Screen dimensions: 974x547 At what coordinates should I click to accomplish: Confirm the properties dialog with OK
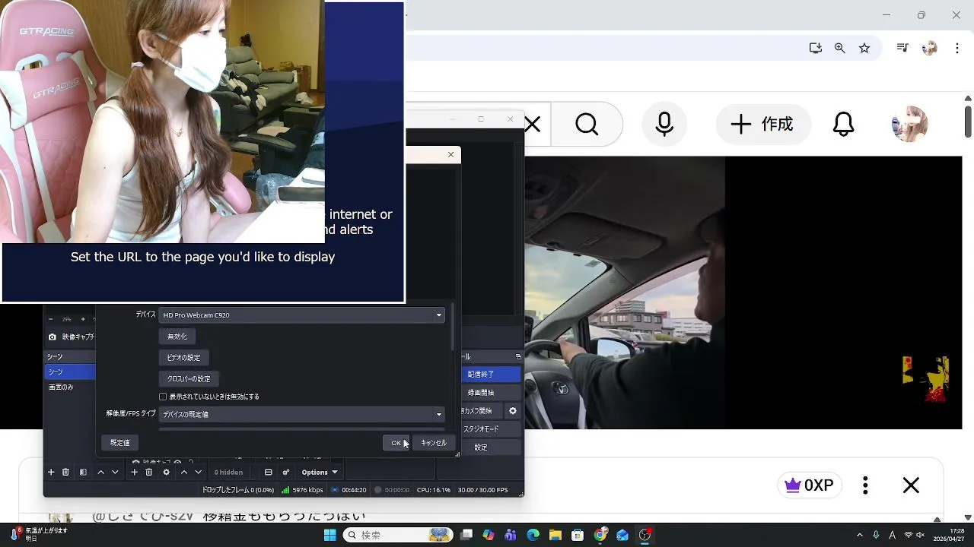[396, 443]
